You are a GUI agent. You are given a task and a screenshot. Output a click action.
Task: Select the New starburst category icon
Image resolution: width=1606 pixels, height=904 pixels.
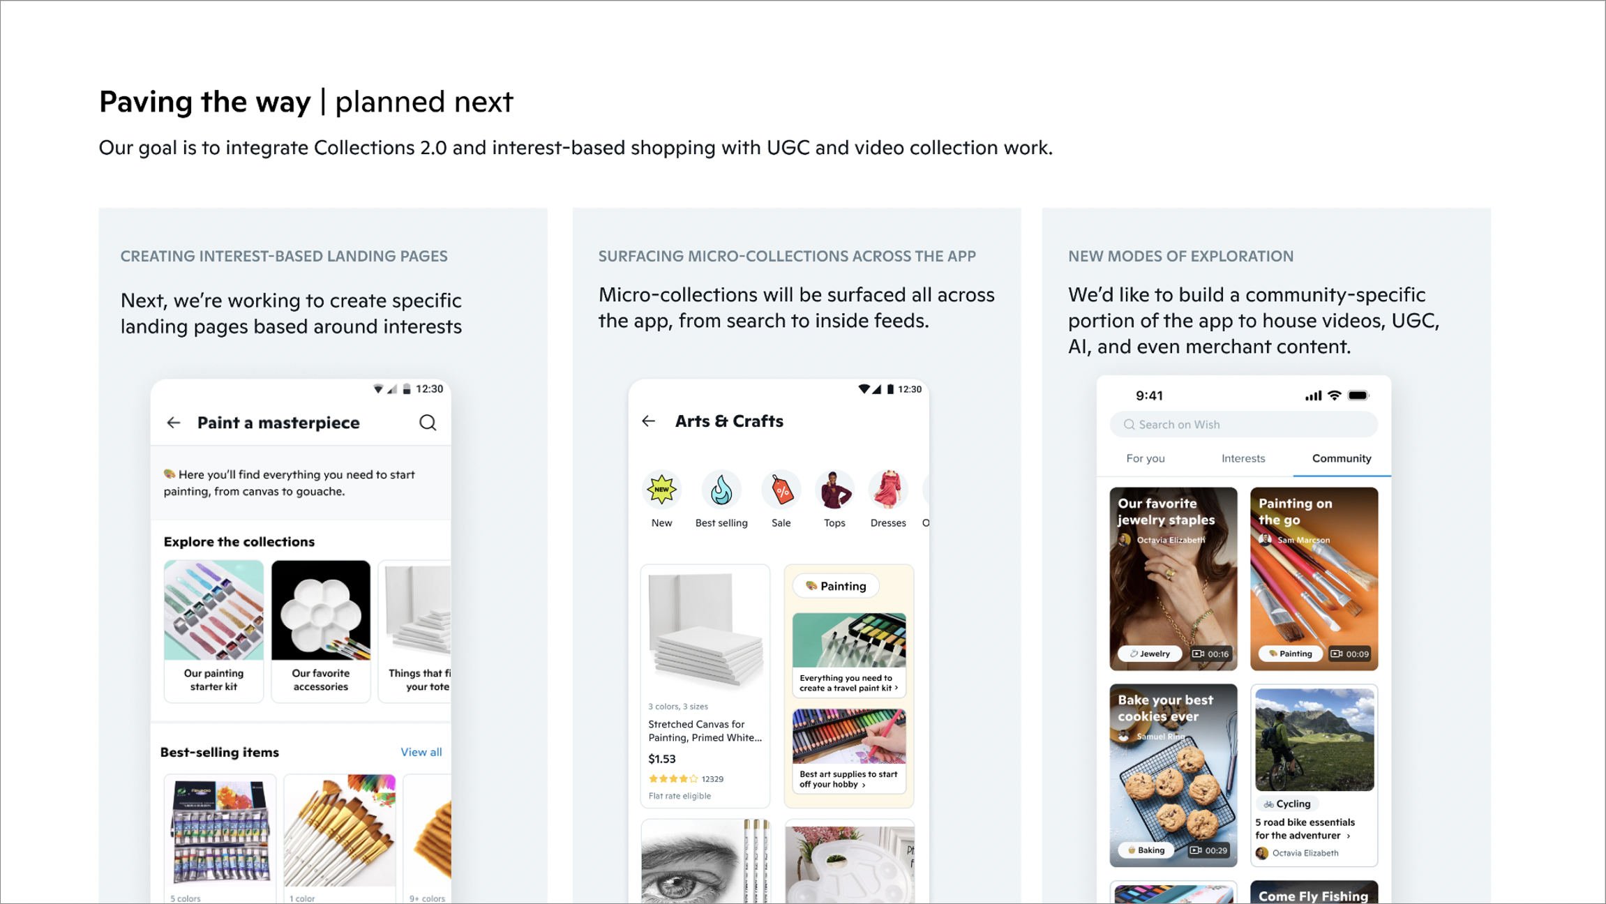point(661,489)
